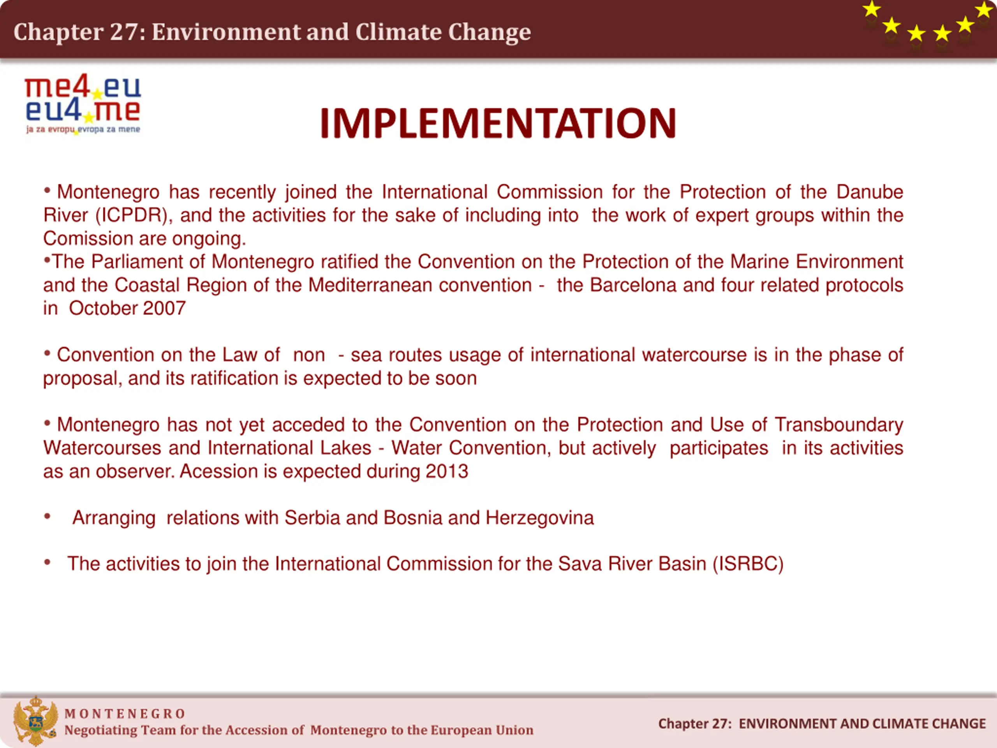Click the 'ja za evropu, evropa za mene' tagline

pyautogui.click(x=83, y=130)
